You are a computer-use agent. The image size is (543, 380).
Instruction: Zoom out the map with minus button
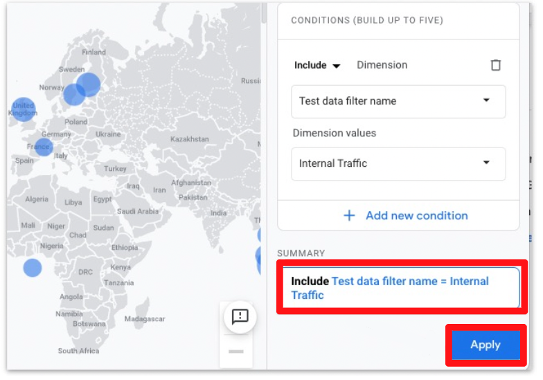point(236,352)
